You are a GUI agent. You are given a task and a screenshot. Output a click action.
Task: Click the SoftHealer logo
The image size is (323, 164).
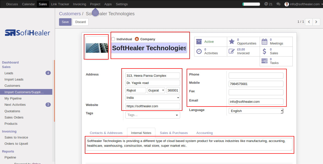(x=28, y=33)
